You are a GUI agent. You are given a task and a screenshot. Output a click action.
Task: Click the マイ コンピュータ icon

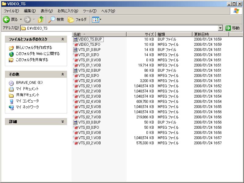11,101
